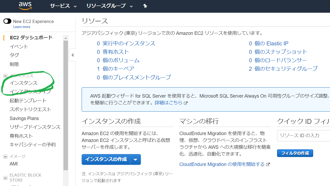Image resolution: width=330 pixels, height=186 pixels.
Task: Open Savings Plans in sidebar
Action: click(x=24, y=118)
